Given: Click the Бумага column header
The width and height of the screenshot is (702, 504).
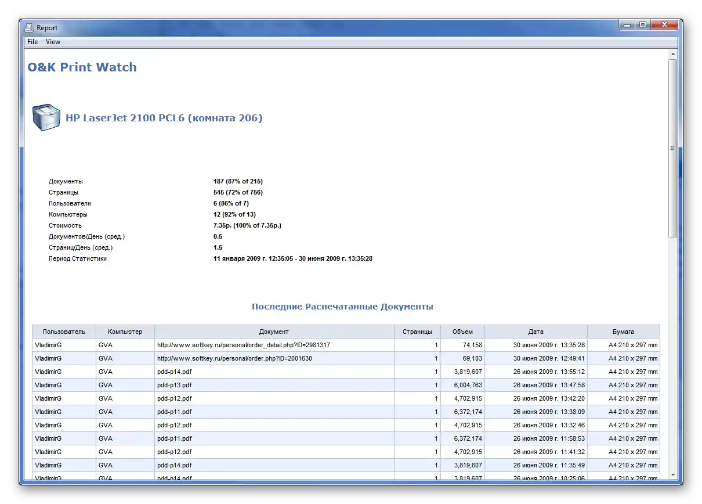Looking at the screenshot, I should (624, 332).
